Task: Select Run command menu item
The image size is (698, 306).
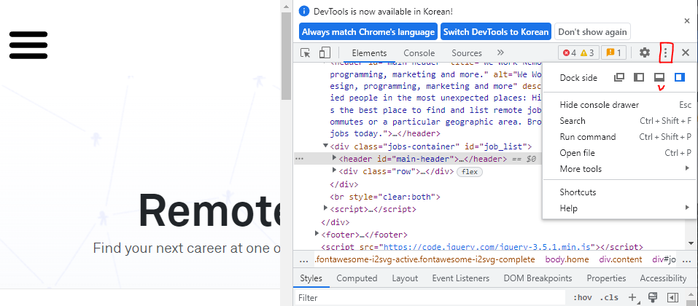Action: click(618, 137)
